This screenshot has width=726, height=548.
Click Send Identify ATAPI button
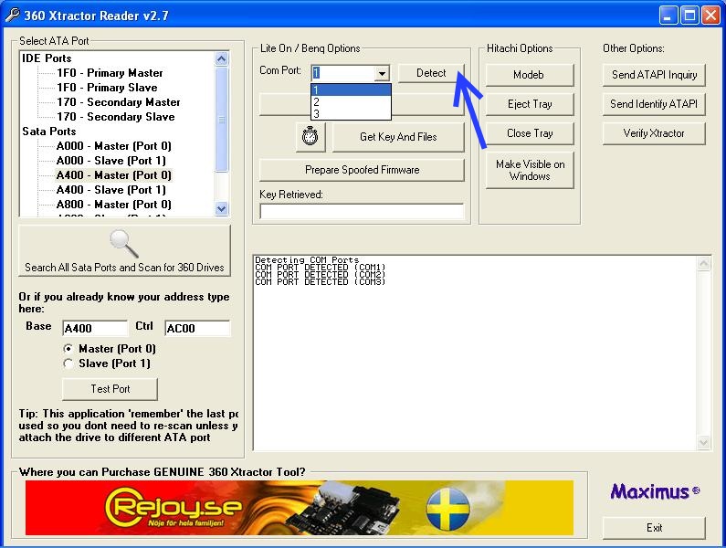click(x=654, y=104)
